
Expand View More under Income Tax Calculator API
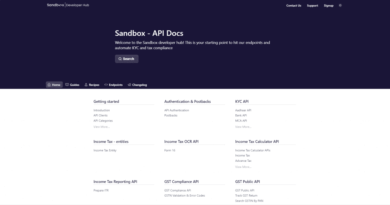(243, 167)
